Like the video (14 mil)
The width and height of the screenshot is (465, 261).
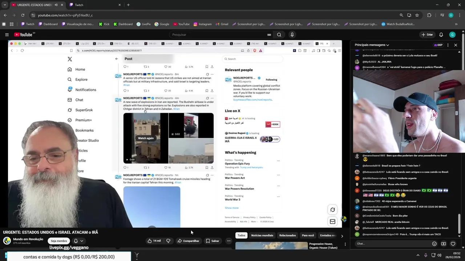click(x=154, y=241)
